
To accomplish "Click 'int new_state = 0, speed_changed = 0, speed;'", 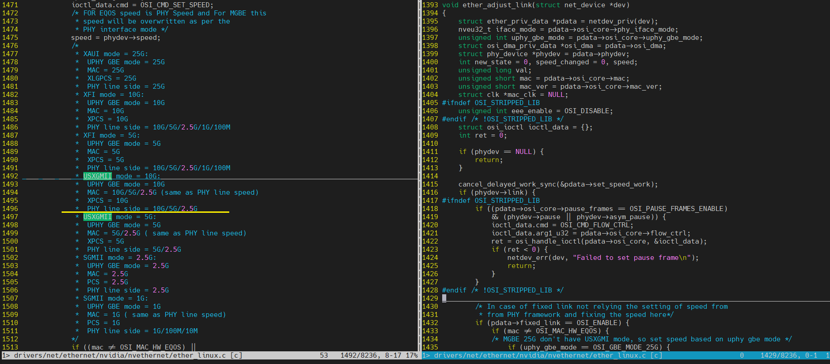I will [x=548, y=62].
